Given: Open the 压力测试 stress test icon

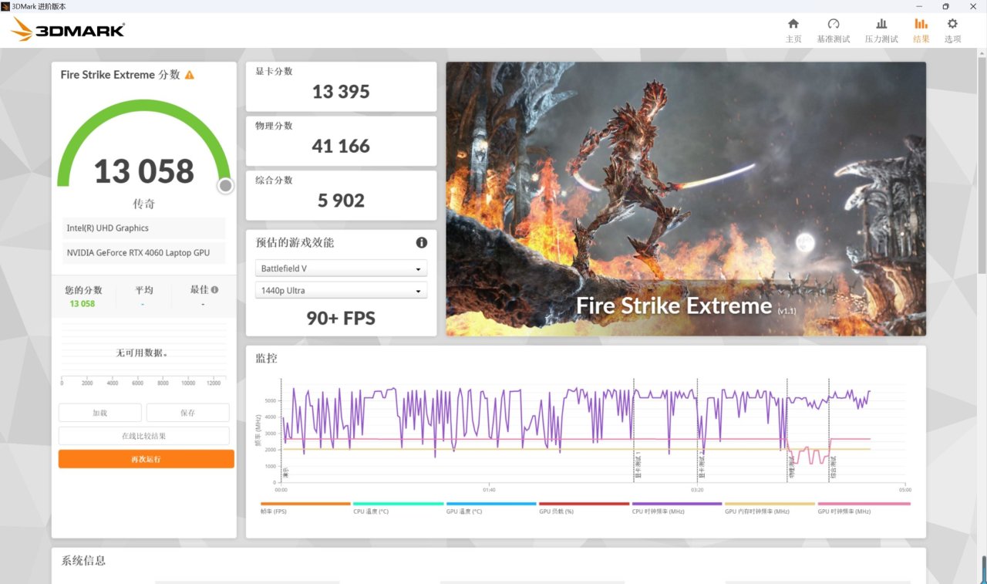Looking at the screenshot, I should click(881, 24).
